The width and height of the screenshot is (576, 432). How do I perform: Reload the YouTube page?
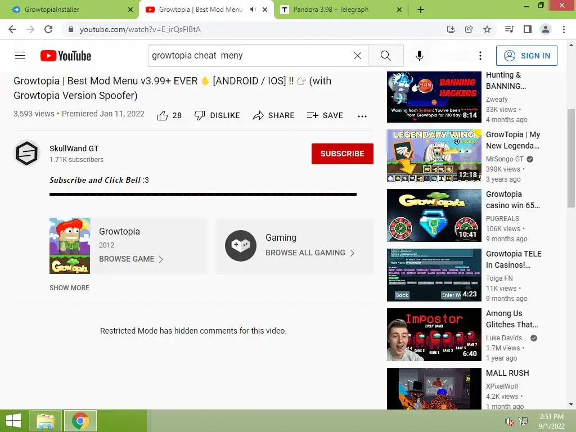[x=48, y=29]
